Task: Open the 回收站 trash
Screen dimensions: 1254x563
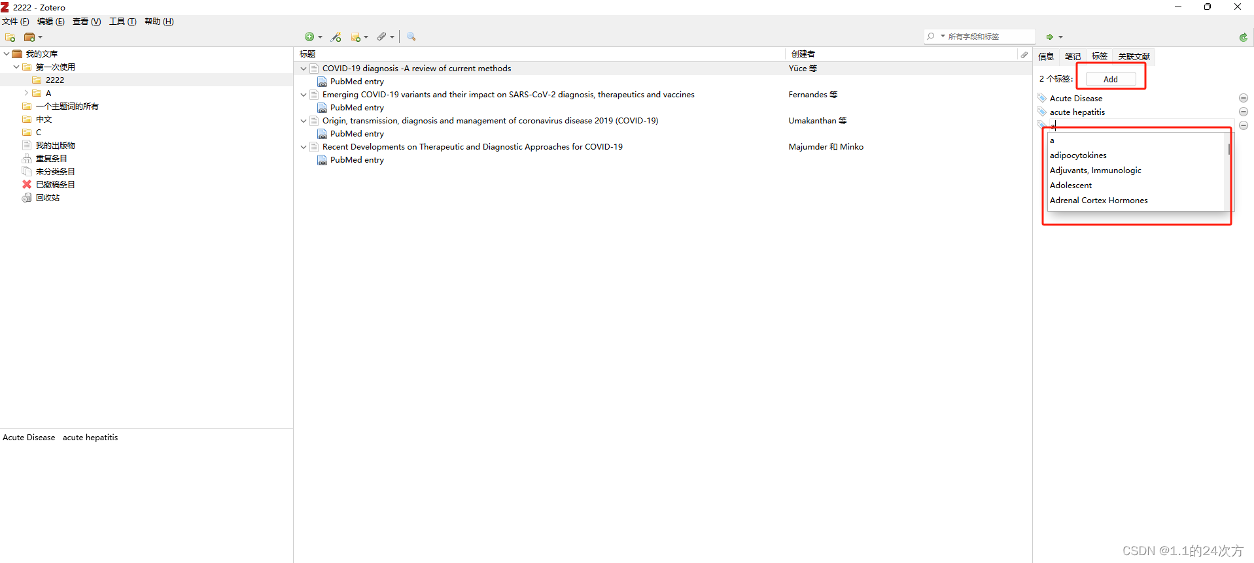Action: click(48, 197)
